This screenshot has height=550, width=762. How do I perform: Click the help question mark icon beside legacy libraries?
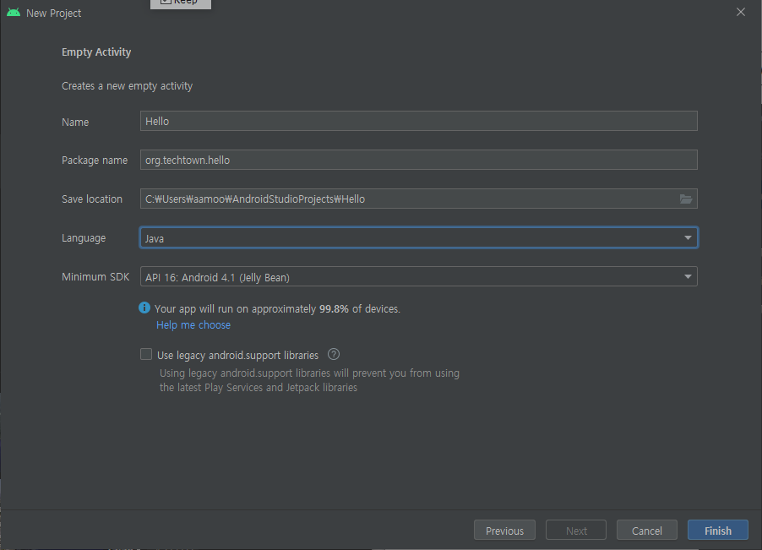tap(334, 354)
